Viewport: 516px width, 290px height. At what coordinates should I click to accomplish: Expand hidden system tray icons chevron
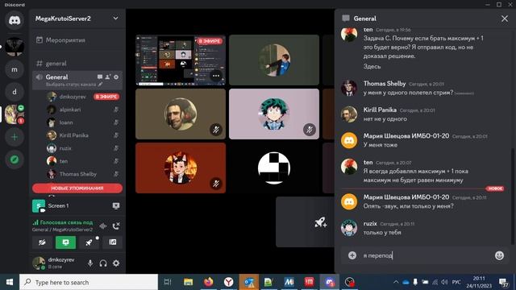(x=396, y=282)
